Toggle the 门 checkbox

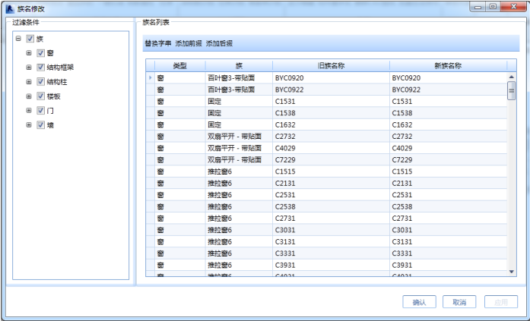40,111
